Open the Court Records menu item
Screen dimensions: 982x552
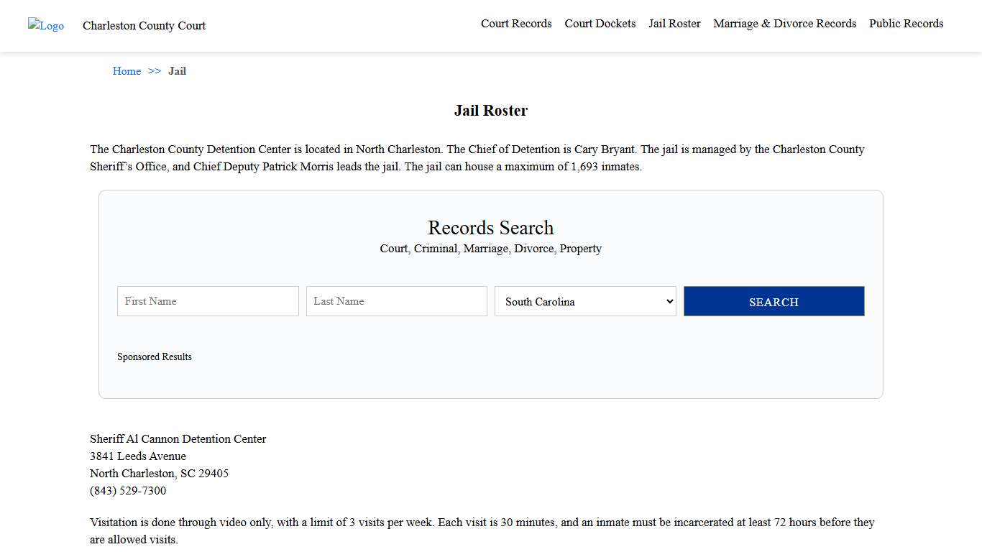point(515,23)
